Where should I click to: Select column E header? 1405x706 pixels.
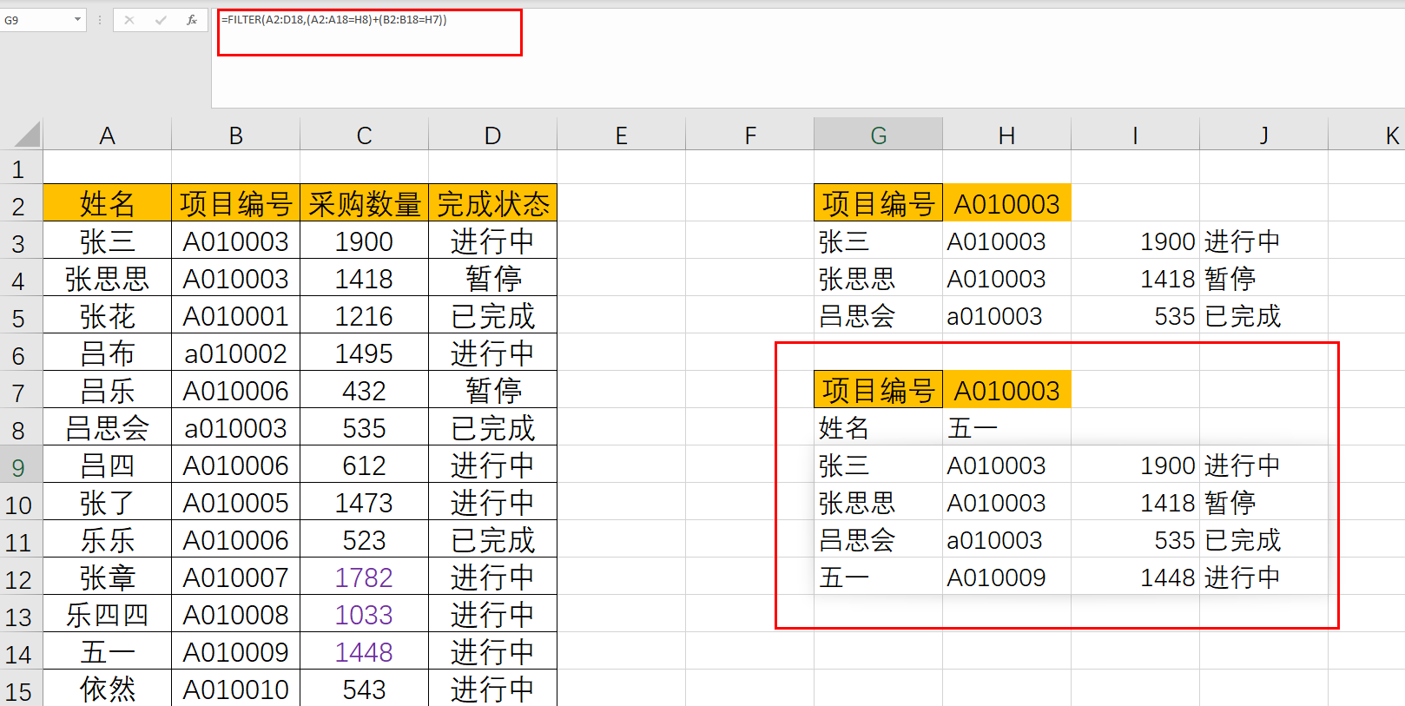coord(621,135)
